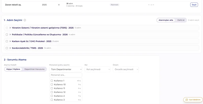Click the Politikalar / Politika Güncelleme title text
Screen dimensions: 203x104
(40, 35)
